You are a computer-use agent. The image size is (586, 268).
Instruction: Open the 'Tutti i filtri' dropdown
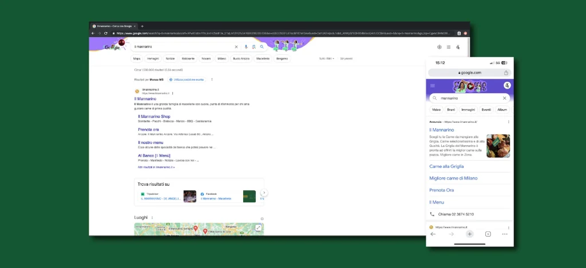(x=326, y=58)
